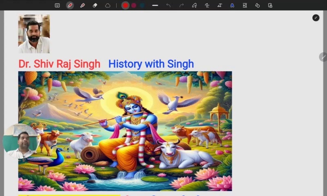The height and width of the screenshot is (196, 327).
Task: Open the handwriting alignment tool
Action: [207, 5]
